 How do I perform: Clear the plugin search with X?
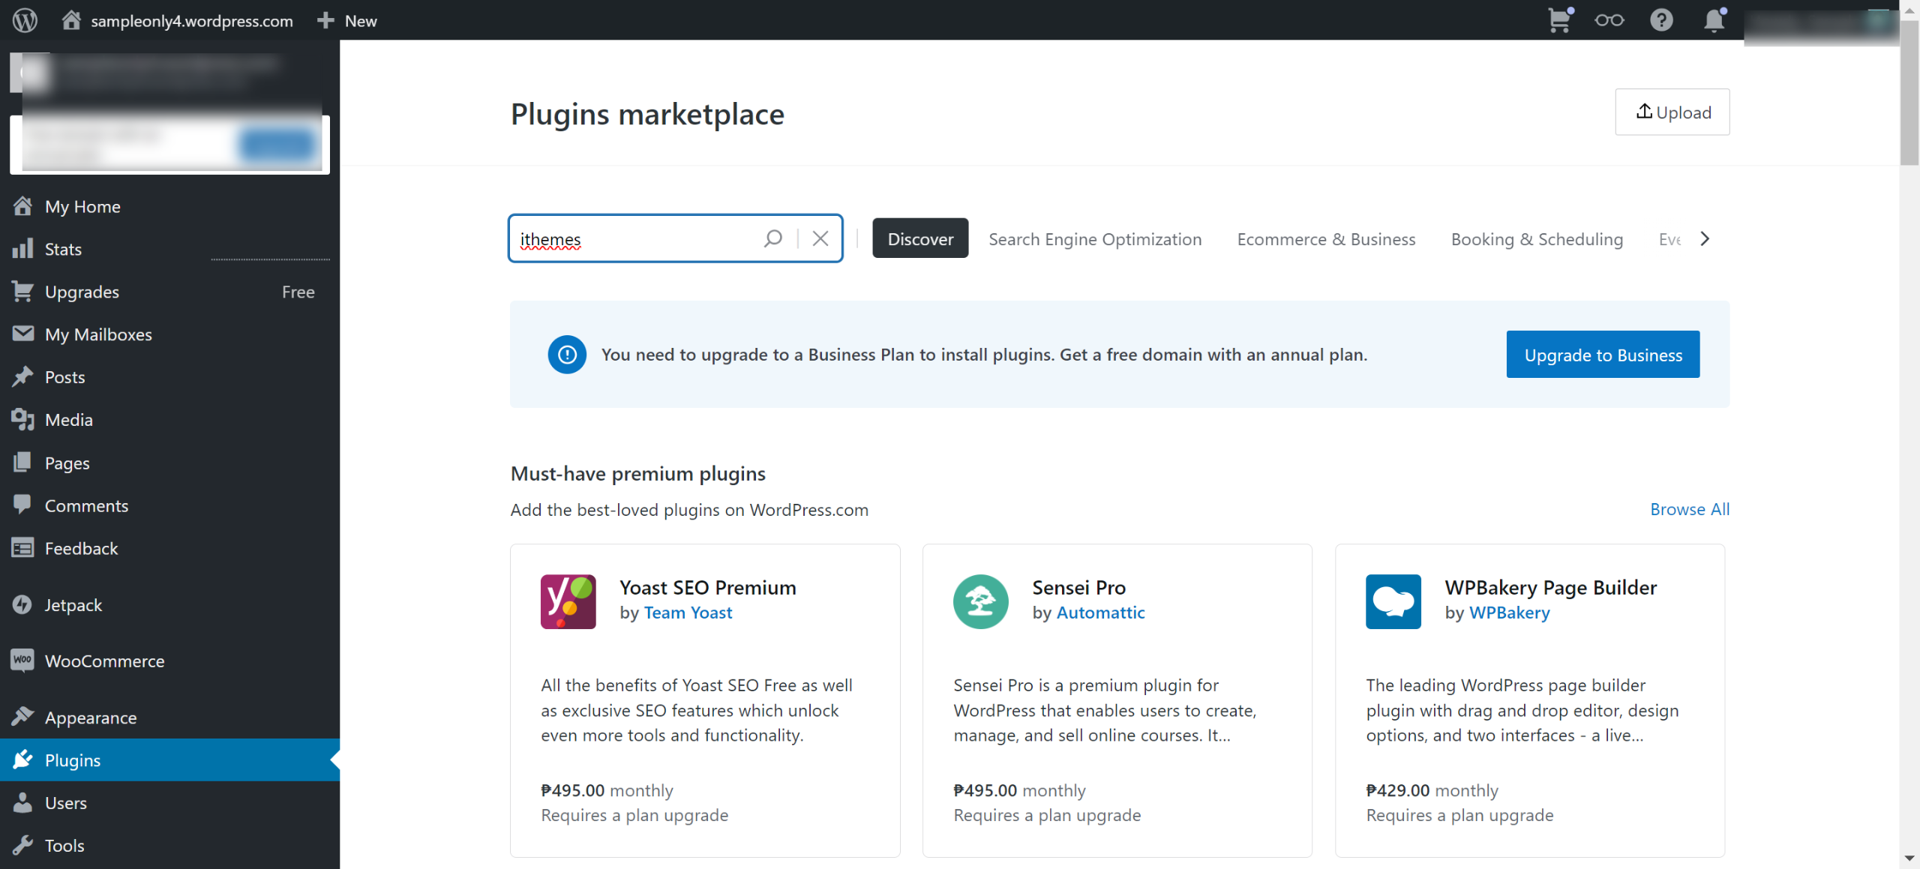[820, 238]
